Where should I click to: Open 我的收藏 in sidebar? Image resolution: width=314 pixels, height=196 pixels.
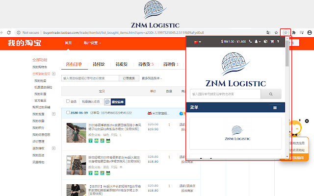pos(38,121)
